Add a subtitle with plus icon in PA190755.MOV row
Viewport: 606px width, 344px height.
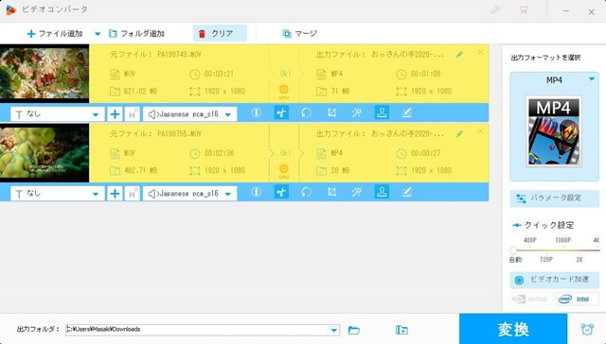pyautogui.click(x=115, y=194)
